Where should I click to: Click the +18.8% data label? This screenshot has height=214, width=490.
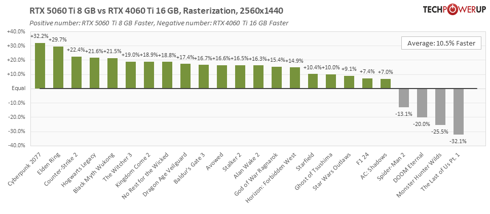(167, 55)
